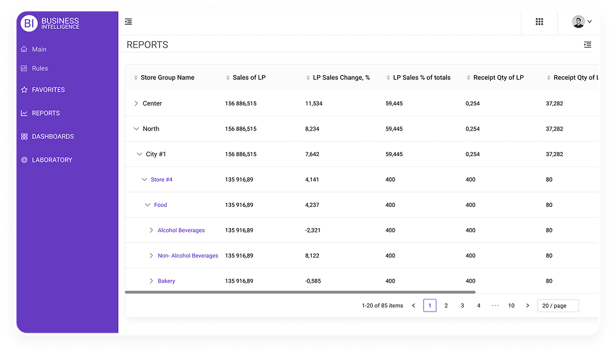Go to page 3

463,306
